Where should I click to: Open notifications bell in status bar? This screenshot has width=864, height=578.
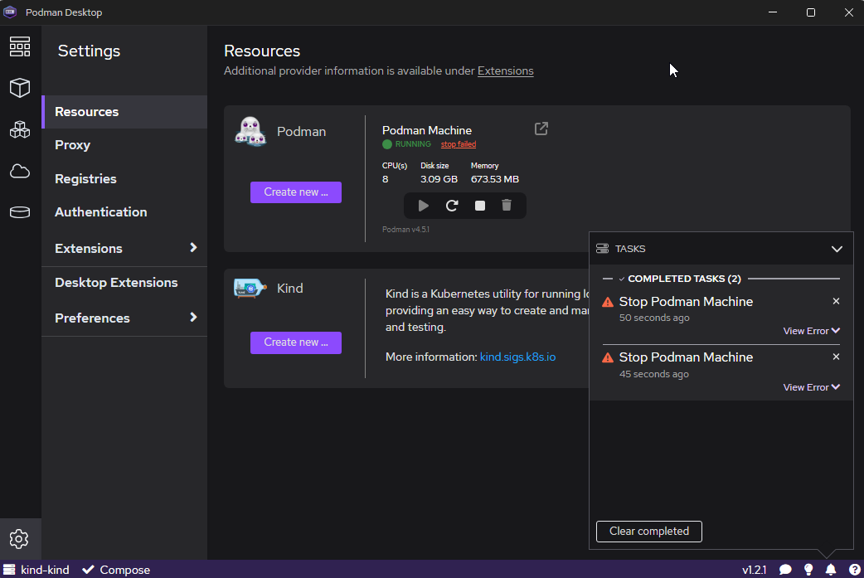coord(831,570)
